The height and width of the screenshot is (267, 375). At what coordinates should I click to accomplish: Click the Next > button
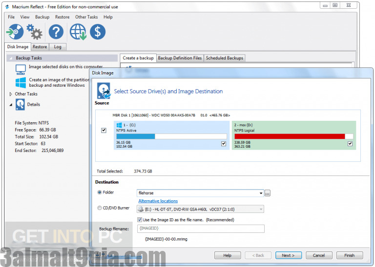tap(288, 255)
